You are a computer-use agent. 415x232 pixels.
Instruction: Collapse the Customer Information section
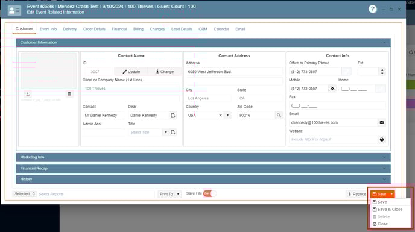click(203, 43)
